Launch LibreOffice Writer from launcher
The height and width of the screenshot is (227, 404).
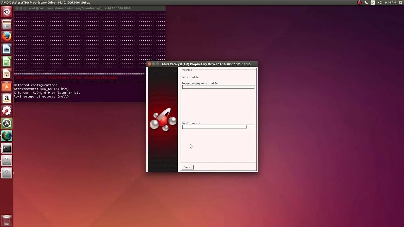click(x=7, y=49)
